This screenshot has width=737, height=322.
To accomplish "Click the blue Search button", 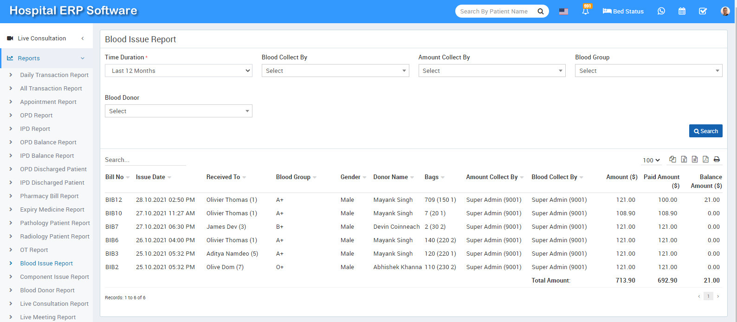I will click(705, 131).
